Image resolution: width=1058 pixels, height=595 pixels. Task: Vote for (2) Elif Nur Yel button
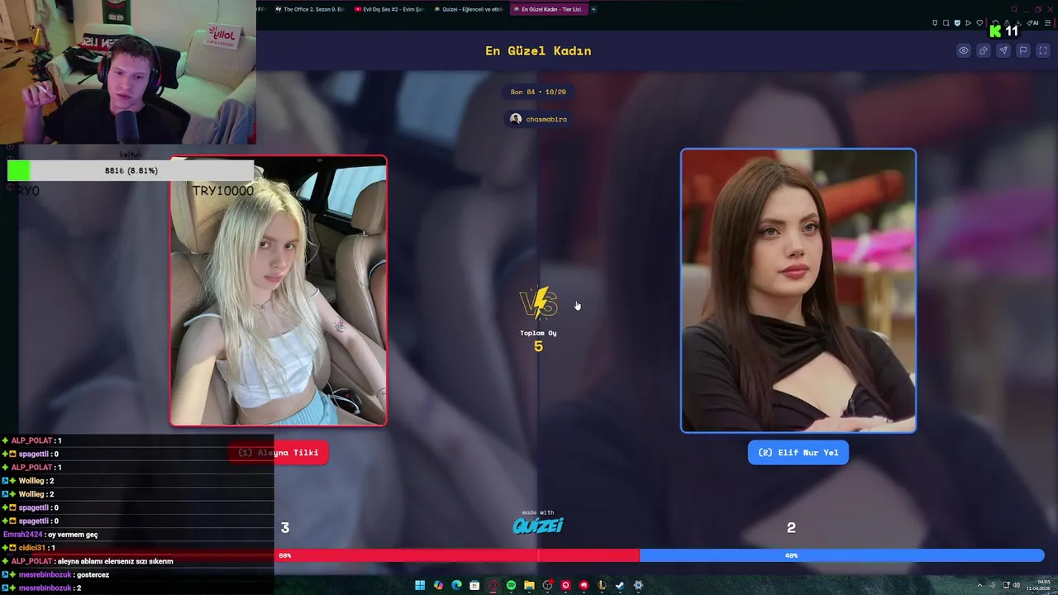798,452
